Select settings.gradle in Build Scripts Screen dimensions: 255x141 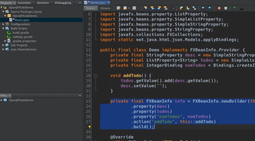[23, 37]
